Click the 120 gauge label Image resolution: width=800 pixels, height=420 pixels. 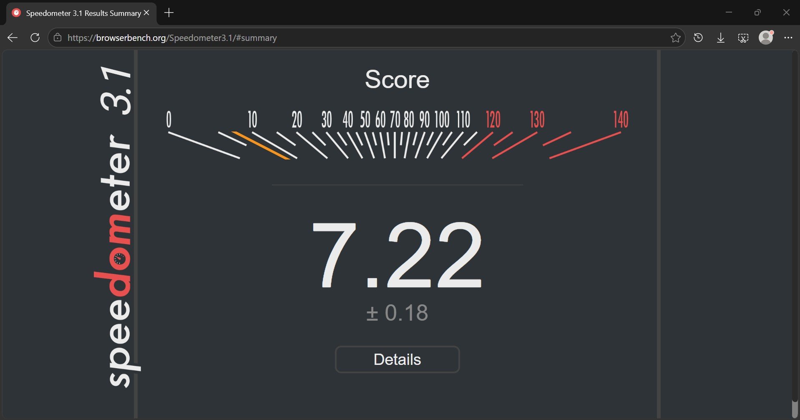pyautogui.click(x=493, y=119)
